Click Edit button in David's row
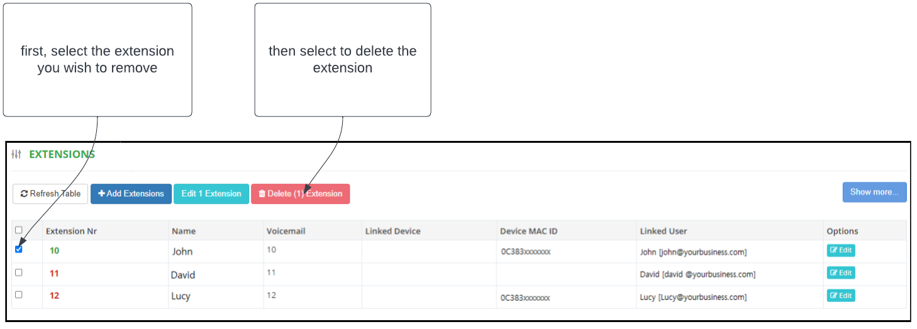Viewport: 917px width, 329px height. (x=840, y=273)
